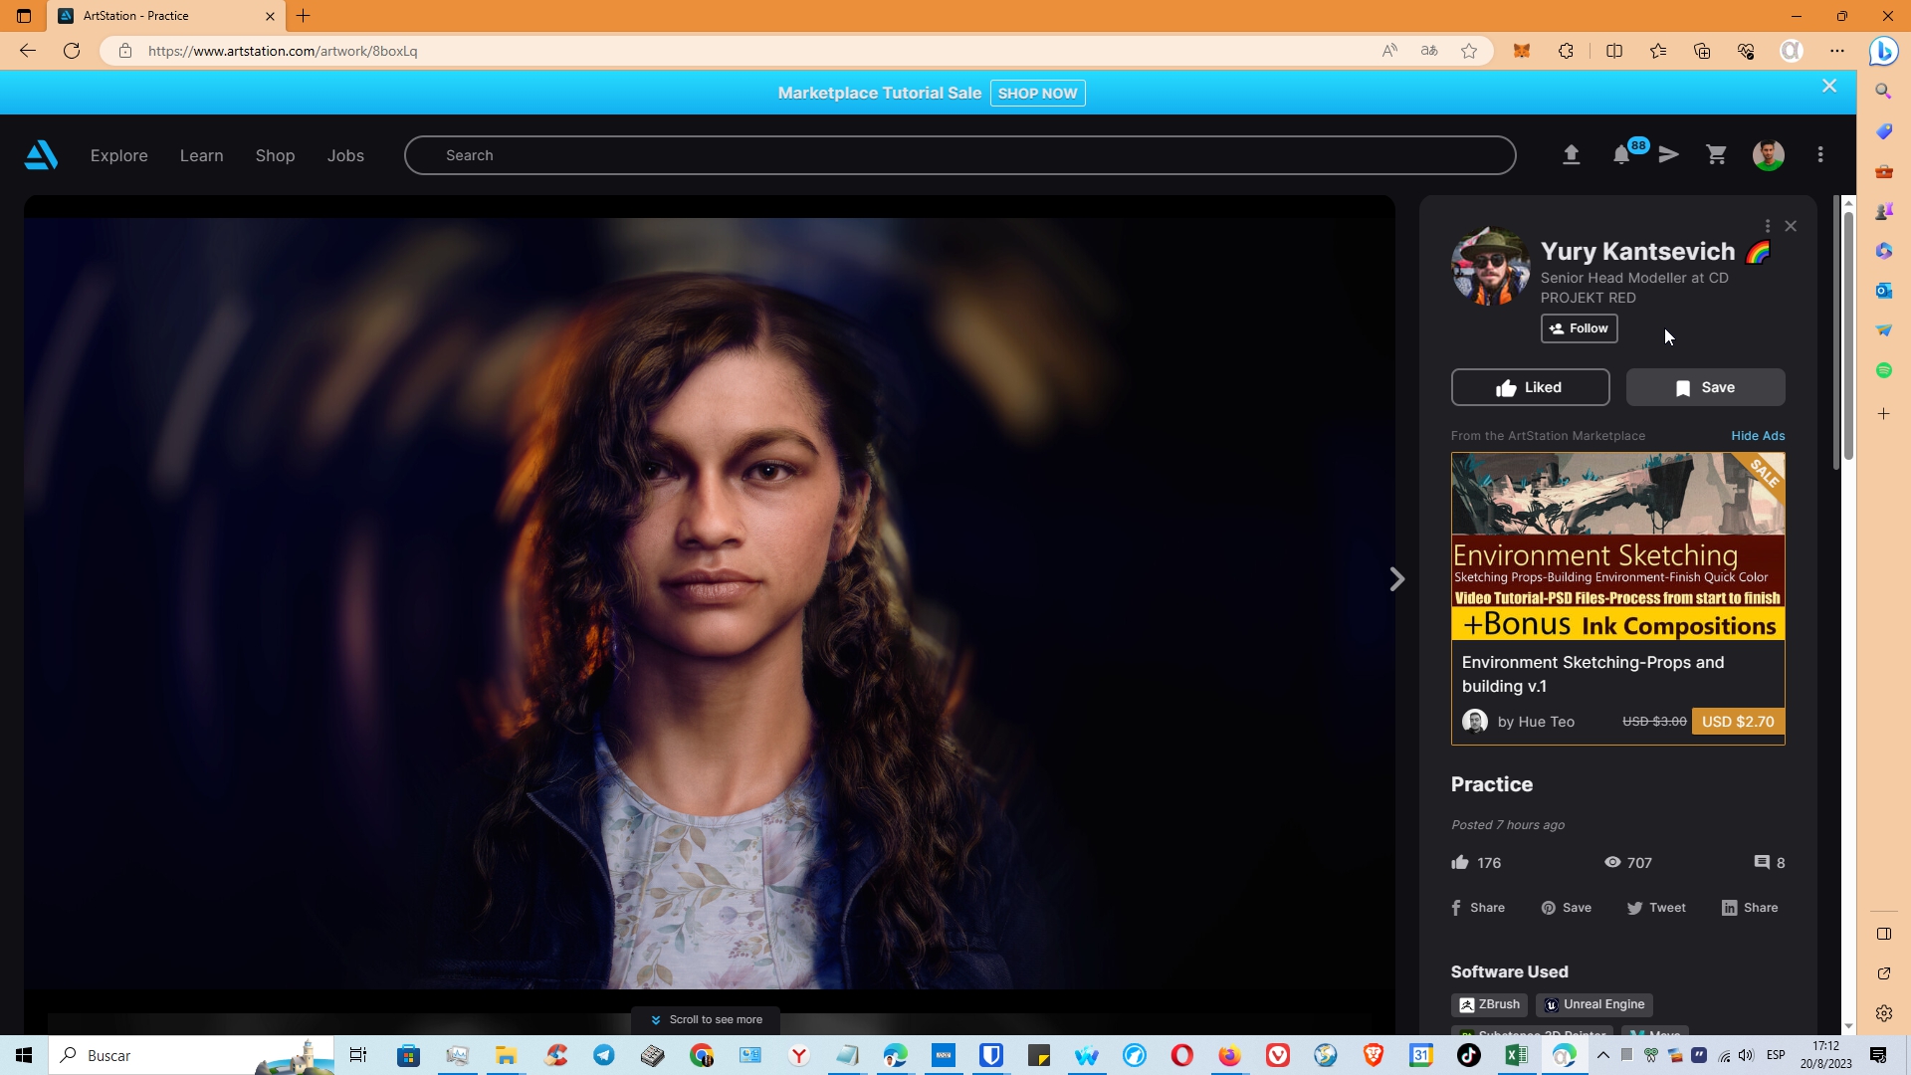Follow Yury Kantsevich
This screenshot has width=1911, height=1075.
[x=1580, y=328]
